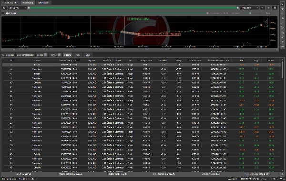Image resolution: width=286 pixels, height=181 pixels.
Task: Sort table by the Swap column header
Action: point(178,60)
